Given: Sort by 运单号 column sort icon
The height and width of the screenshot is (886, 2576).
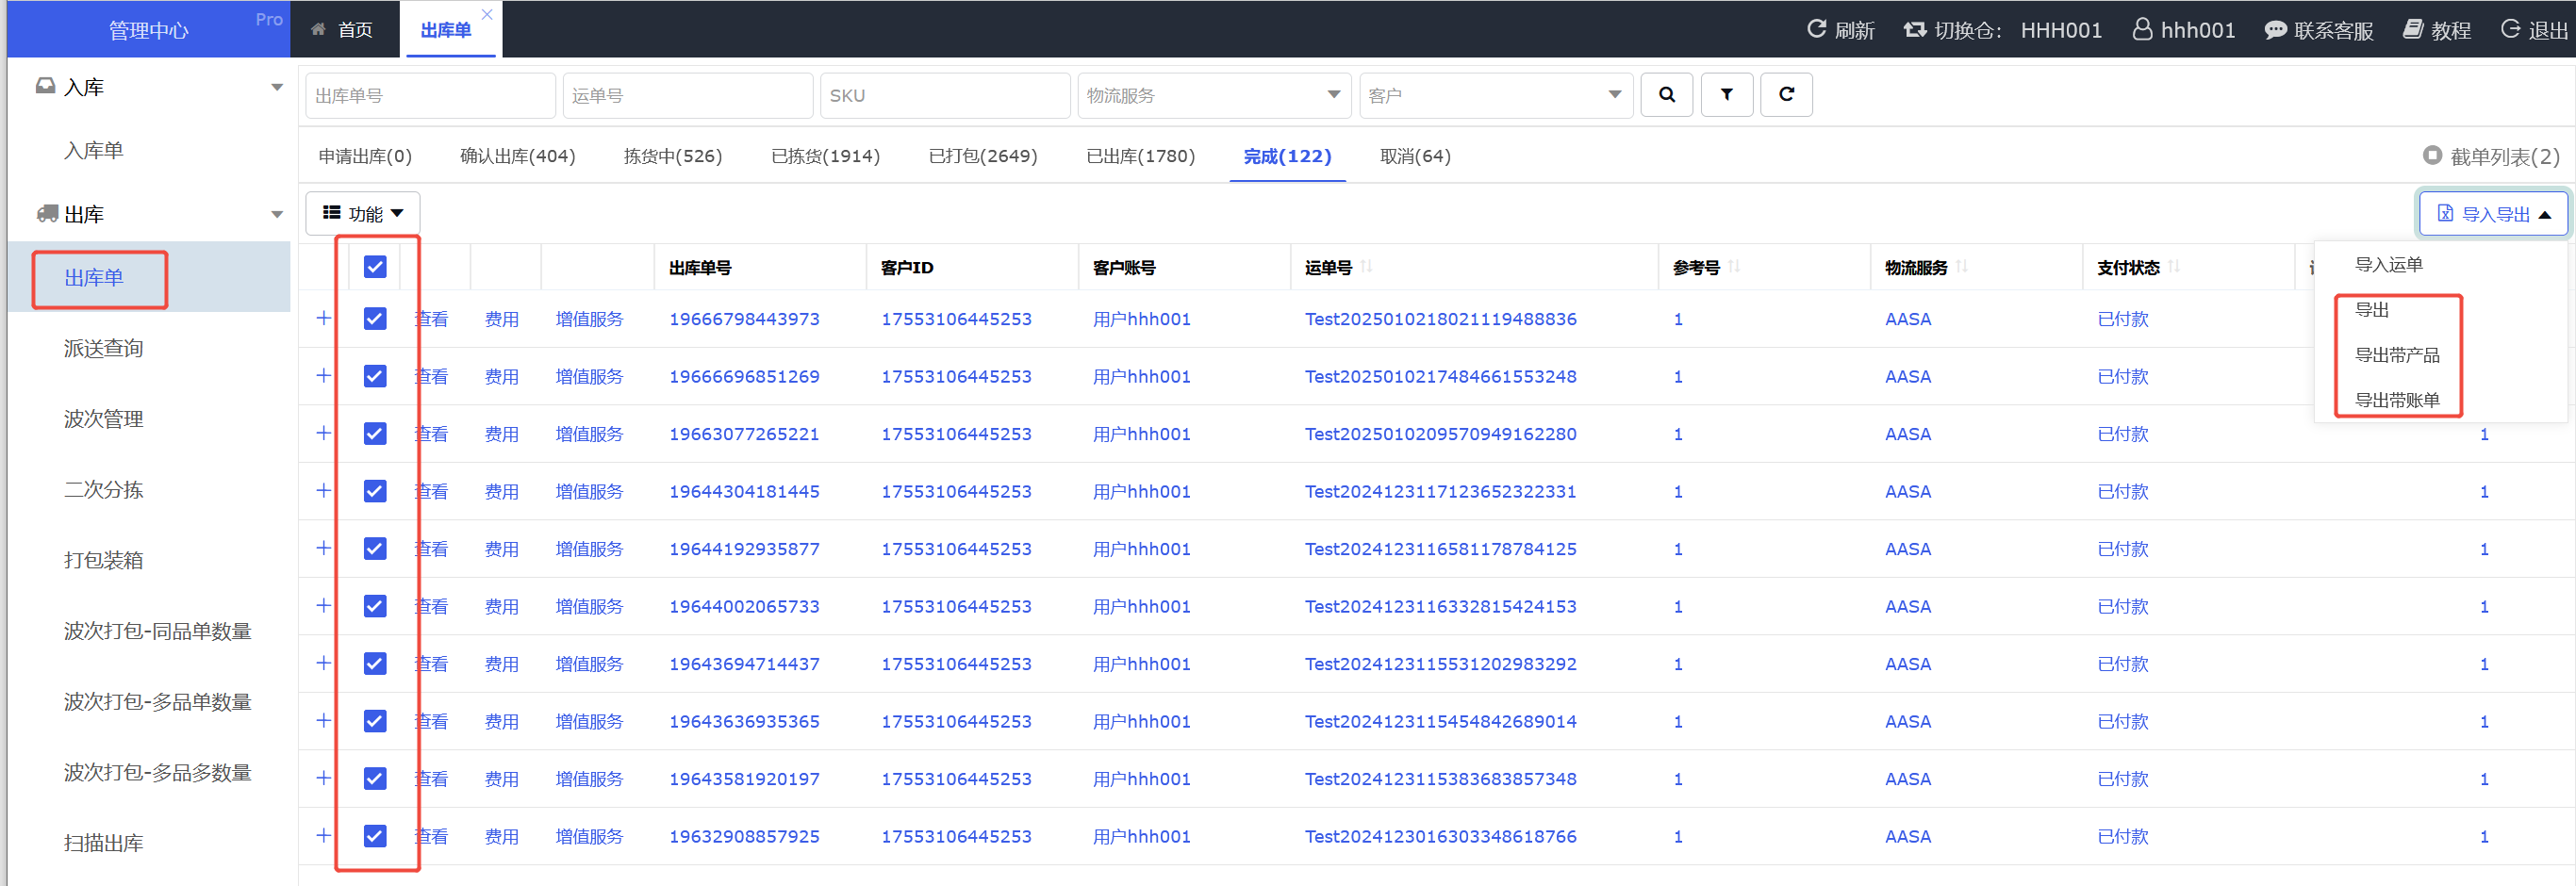Looking at the screenshot, I should (x=1366, y=266).
